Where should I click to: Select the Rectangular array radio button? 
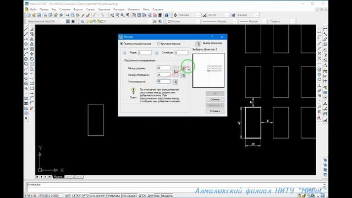click(x=122, y=44)
